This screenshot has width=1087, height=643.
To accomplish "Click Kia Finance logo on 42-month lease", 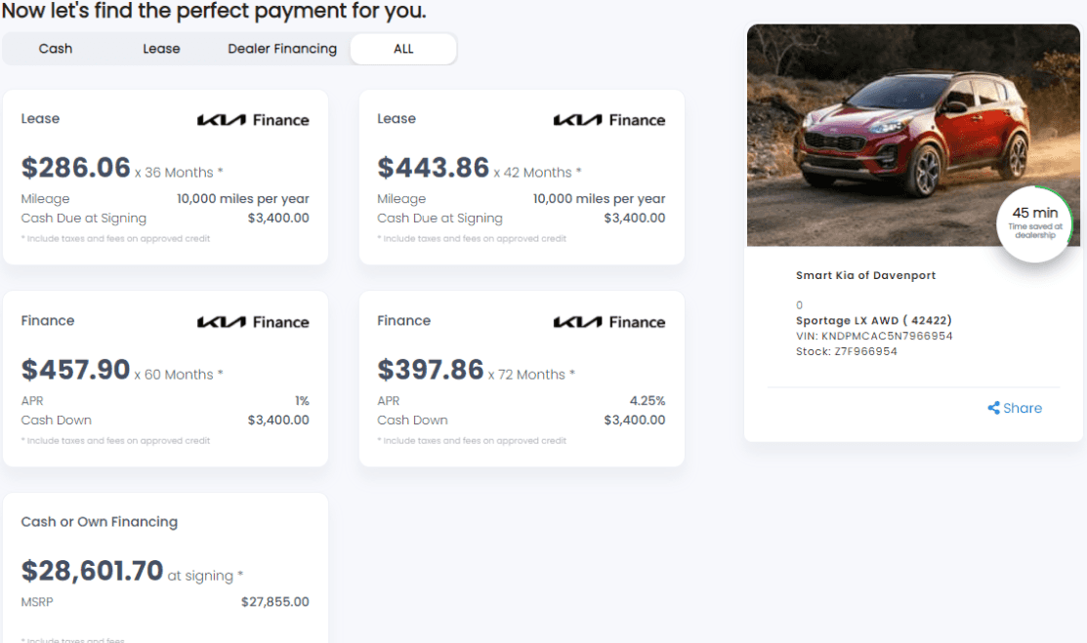I will tap(609, 120).
